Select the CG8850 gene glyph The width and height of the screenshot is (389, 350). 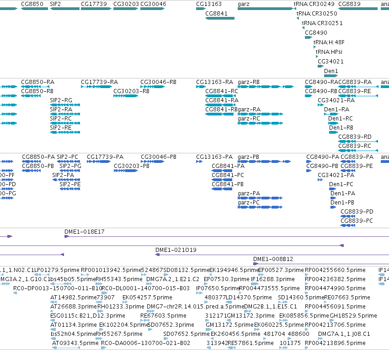pyautogui.click(x=34, y=9)
